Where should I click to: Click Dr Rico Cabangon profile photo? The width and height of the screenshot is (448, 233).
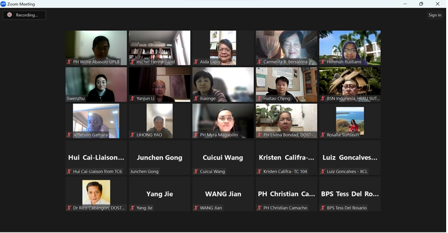[x=96, y=192]
